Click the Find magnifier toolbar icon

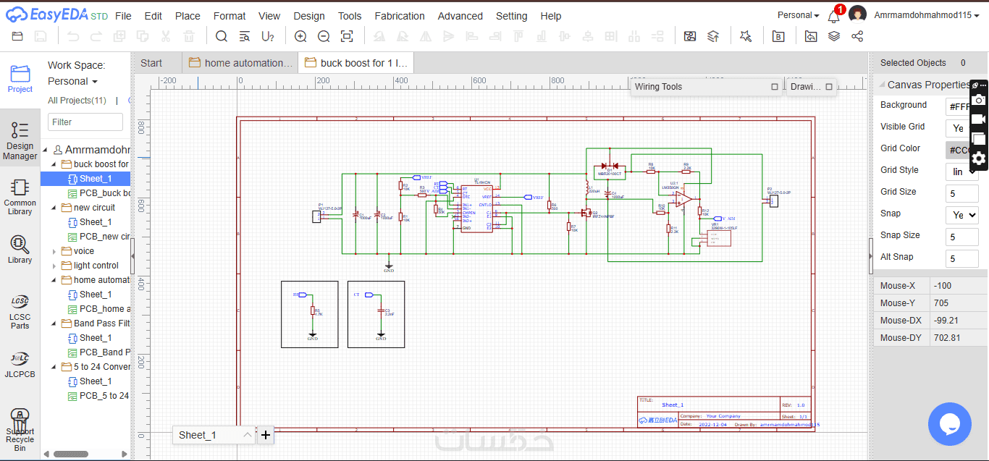[222, 36]
